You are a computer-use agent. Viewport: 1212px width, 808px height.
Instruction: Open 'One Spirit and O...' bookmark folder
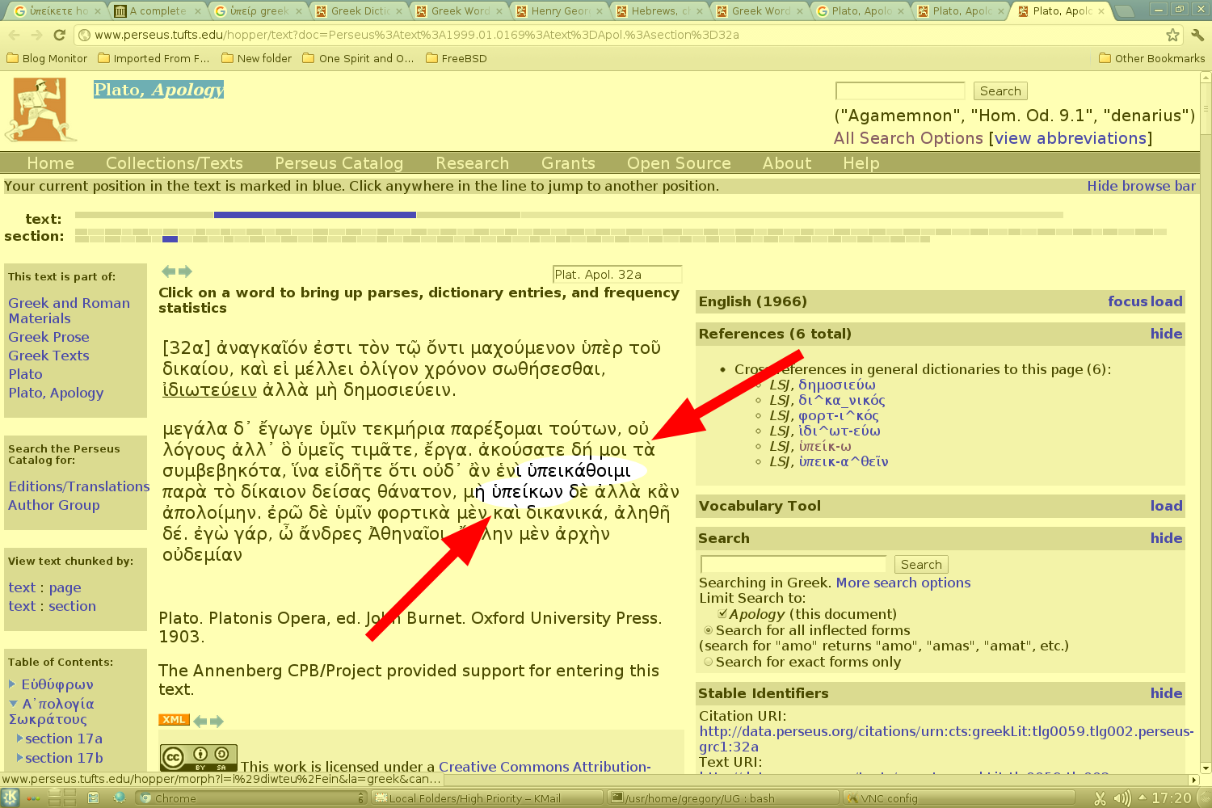(x=358, y=58)
